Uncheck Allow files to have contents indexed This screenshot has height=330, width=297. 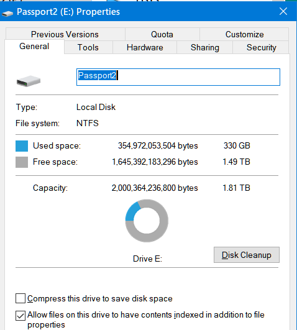21,316
